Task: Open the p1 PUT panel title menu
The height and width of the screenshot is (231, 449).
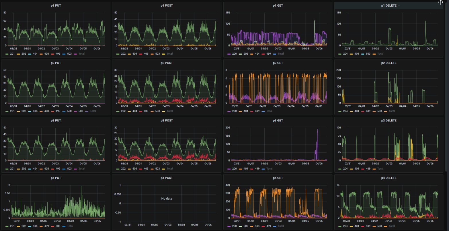Action: (x=56, y=6)
